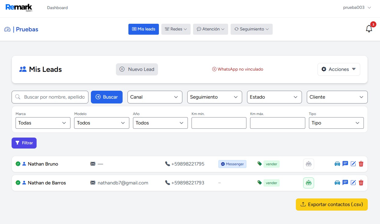Click the search magnifier in the search bar
Screen dimensions: 380x224
tap(17, 97)
